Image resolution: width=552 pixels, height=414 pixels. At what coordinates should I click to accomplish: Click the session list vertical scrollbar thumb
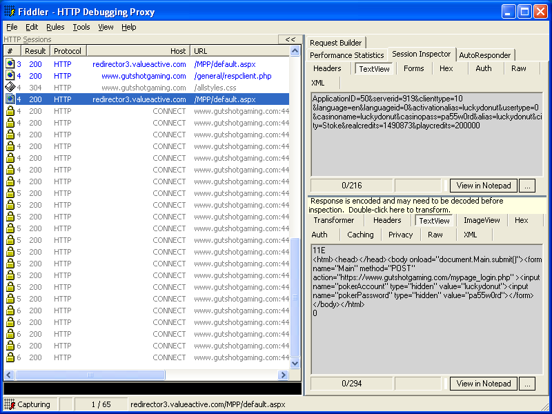coord(295,297)
